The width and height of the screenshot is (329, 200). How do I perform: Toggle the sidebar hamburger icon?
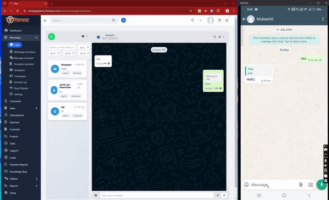point(45,20)
